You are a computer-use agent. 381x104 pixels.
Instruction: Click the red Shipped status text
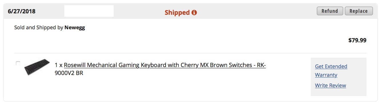(177, 13)
